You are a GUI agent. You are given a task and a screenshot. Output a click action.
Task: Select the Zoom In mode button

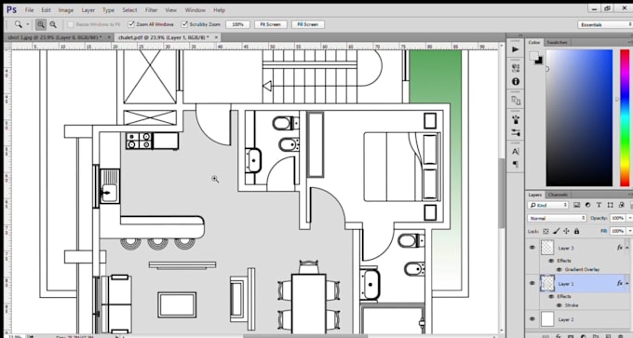[41, 24]
